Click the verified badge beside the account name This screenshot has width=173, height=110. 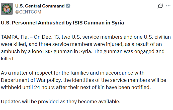pos(68,6)
